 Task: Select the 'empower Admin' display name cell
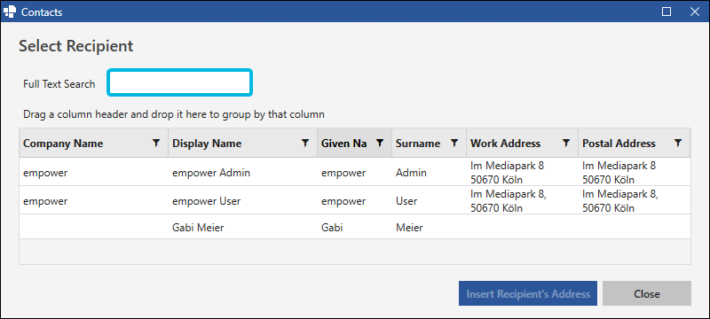pyautogui.click(x=242, y=172)
